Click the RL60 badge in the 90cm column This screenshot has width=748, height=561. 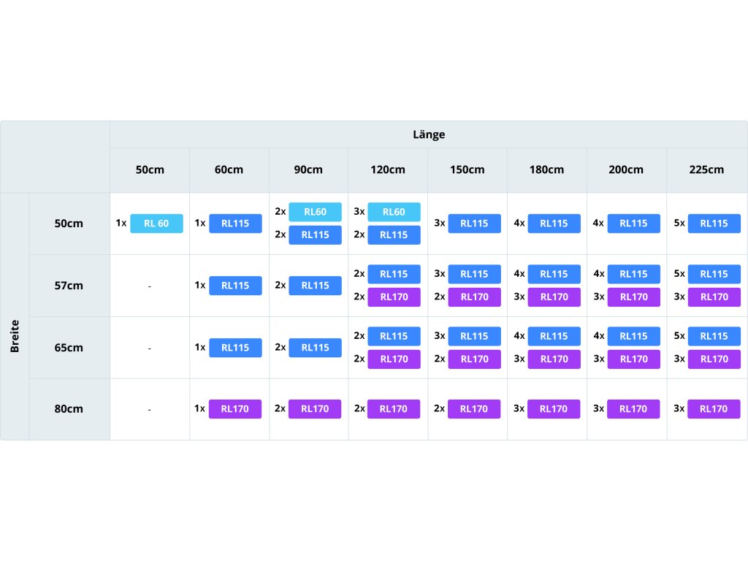[316, 212]
